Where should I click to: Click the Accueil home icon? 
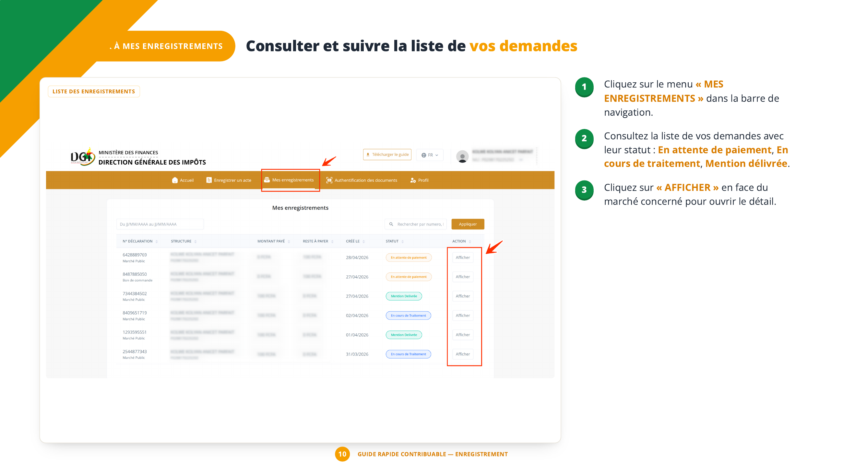[x=175, y=180]
